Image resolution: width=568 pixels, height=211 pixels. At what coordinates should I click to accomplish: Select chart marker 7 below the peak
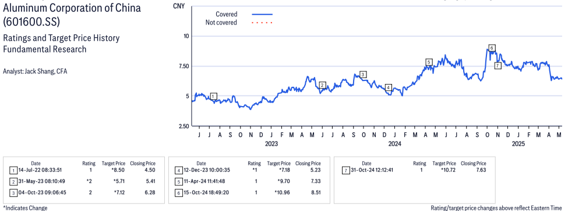pyautogui.click(x=498, y=66)
